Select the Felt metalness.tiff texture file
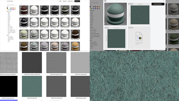This screenshot has height=101, width=179. pyautogui.click(x=56, y=86)
